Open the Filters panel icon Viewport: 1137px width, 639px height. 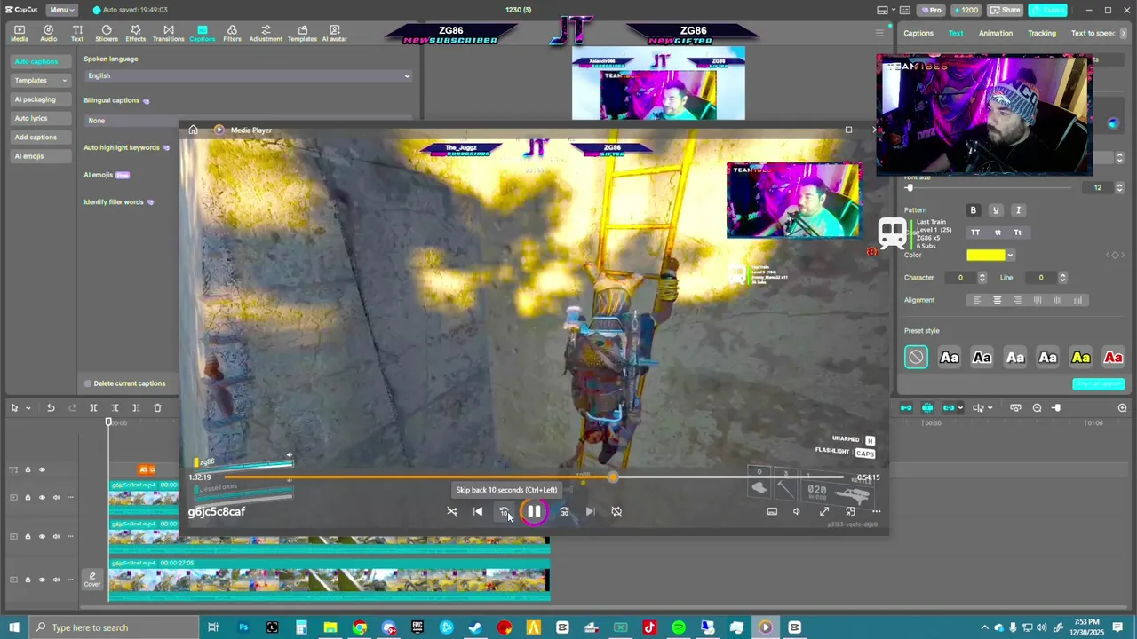click(232, 34)
